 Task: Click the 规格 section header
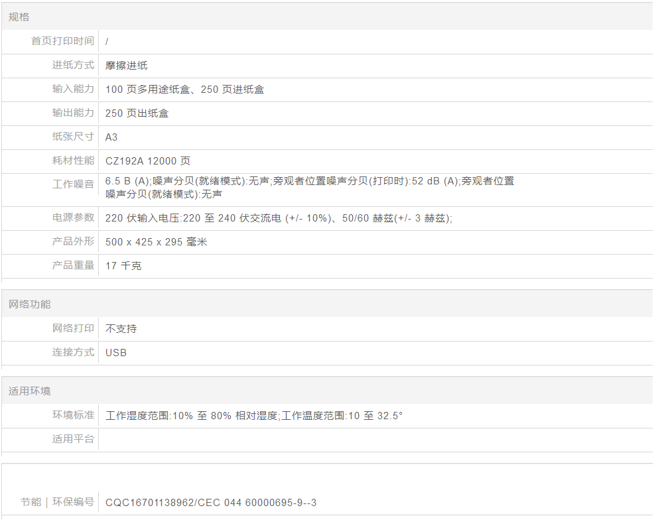(x=19, y=17)
